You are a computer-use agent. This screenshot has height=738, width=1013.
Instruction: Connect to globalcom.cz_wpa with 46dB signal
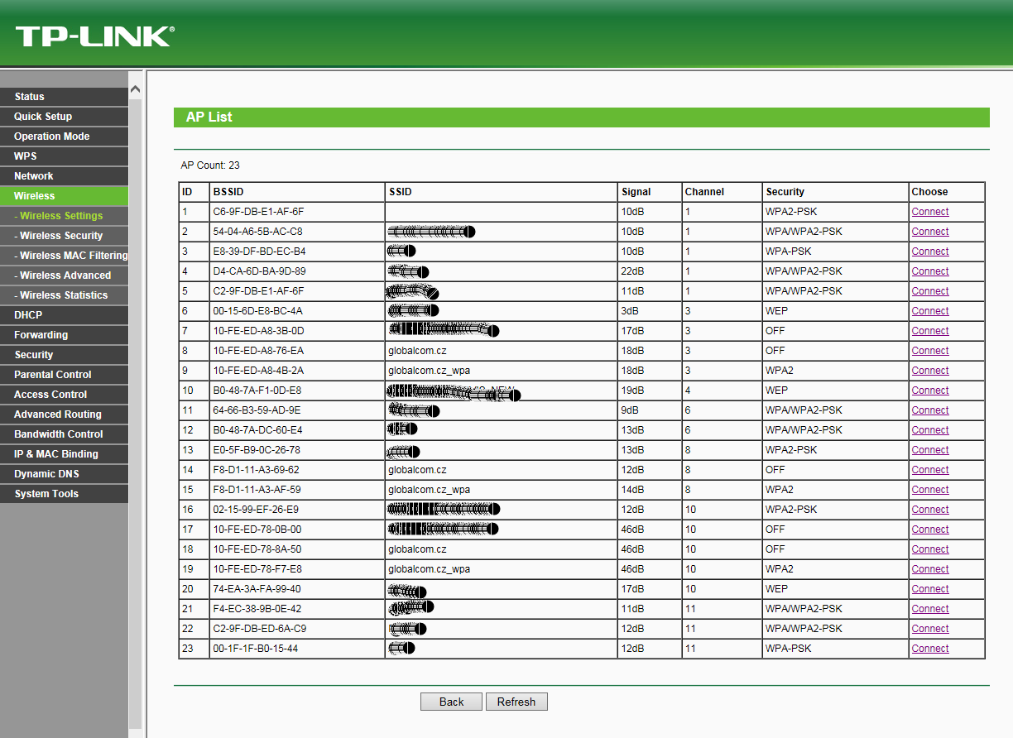click(930, 569)
